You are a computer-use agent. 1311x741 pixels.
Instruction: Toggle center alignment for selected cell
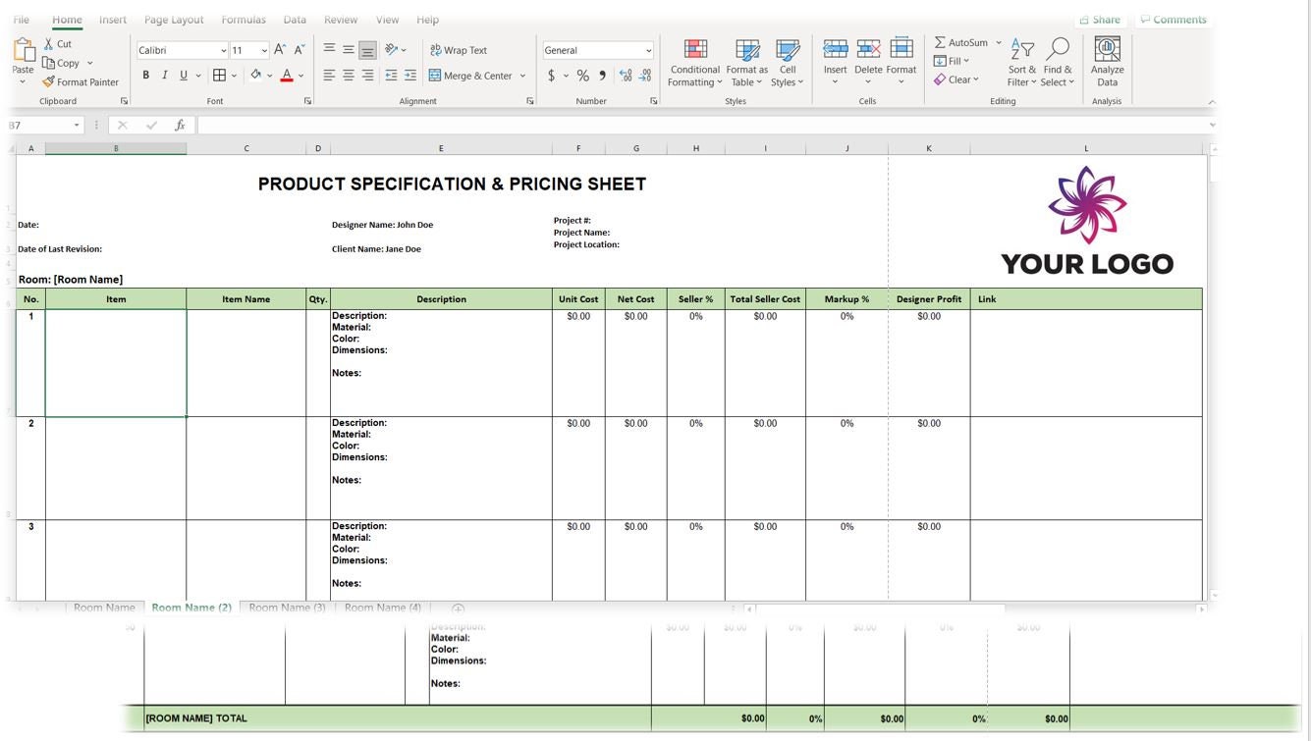(x=347, y=75)
